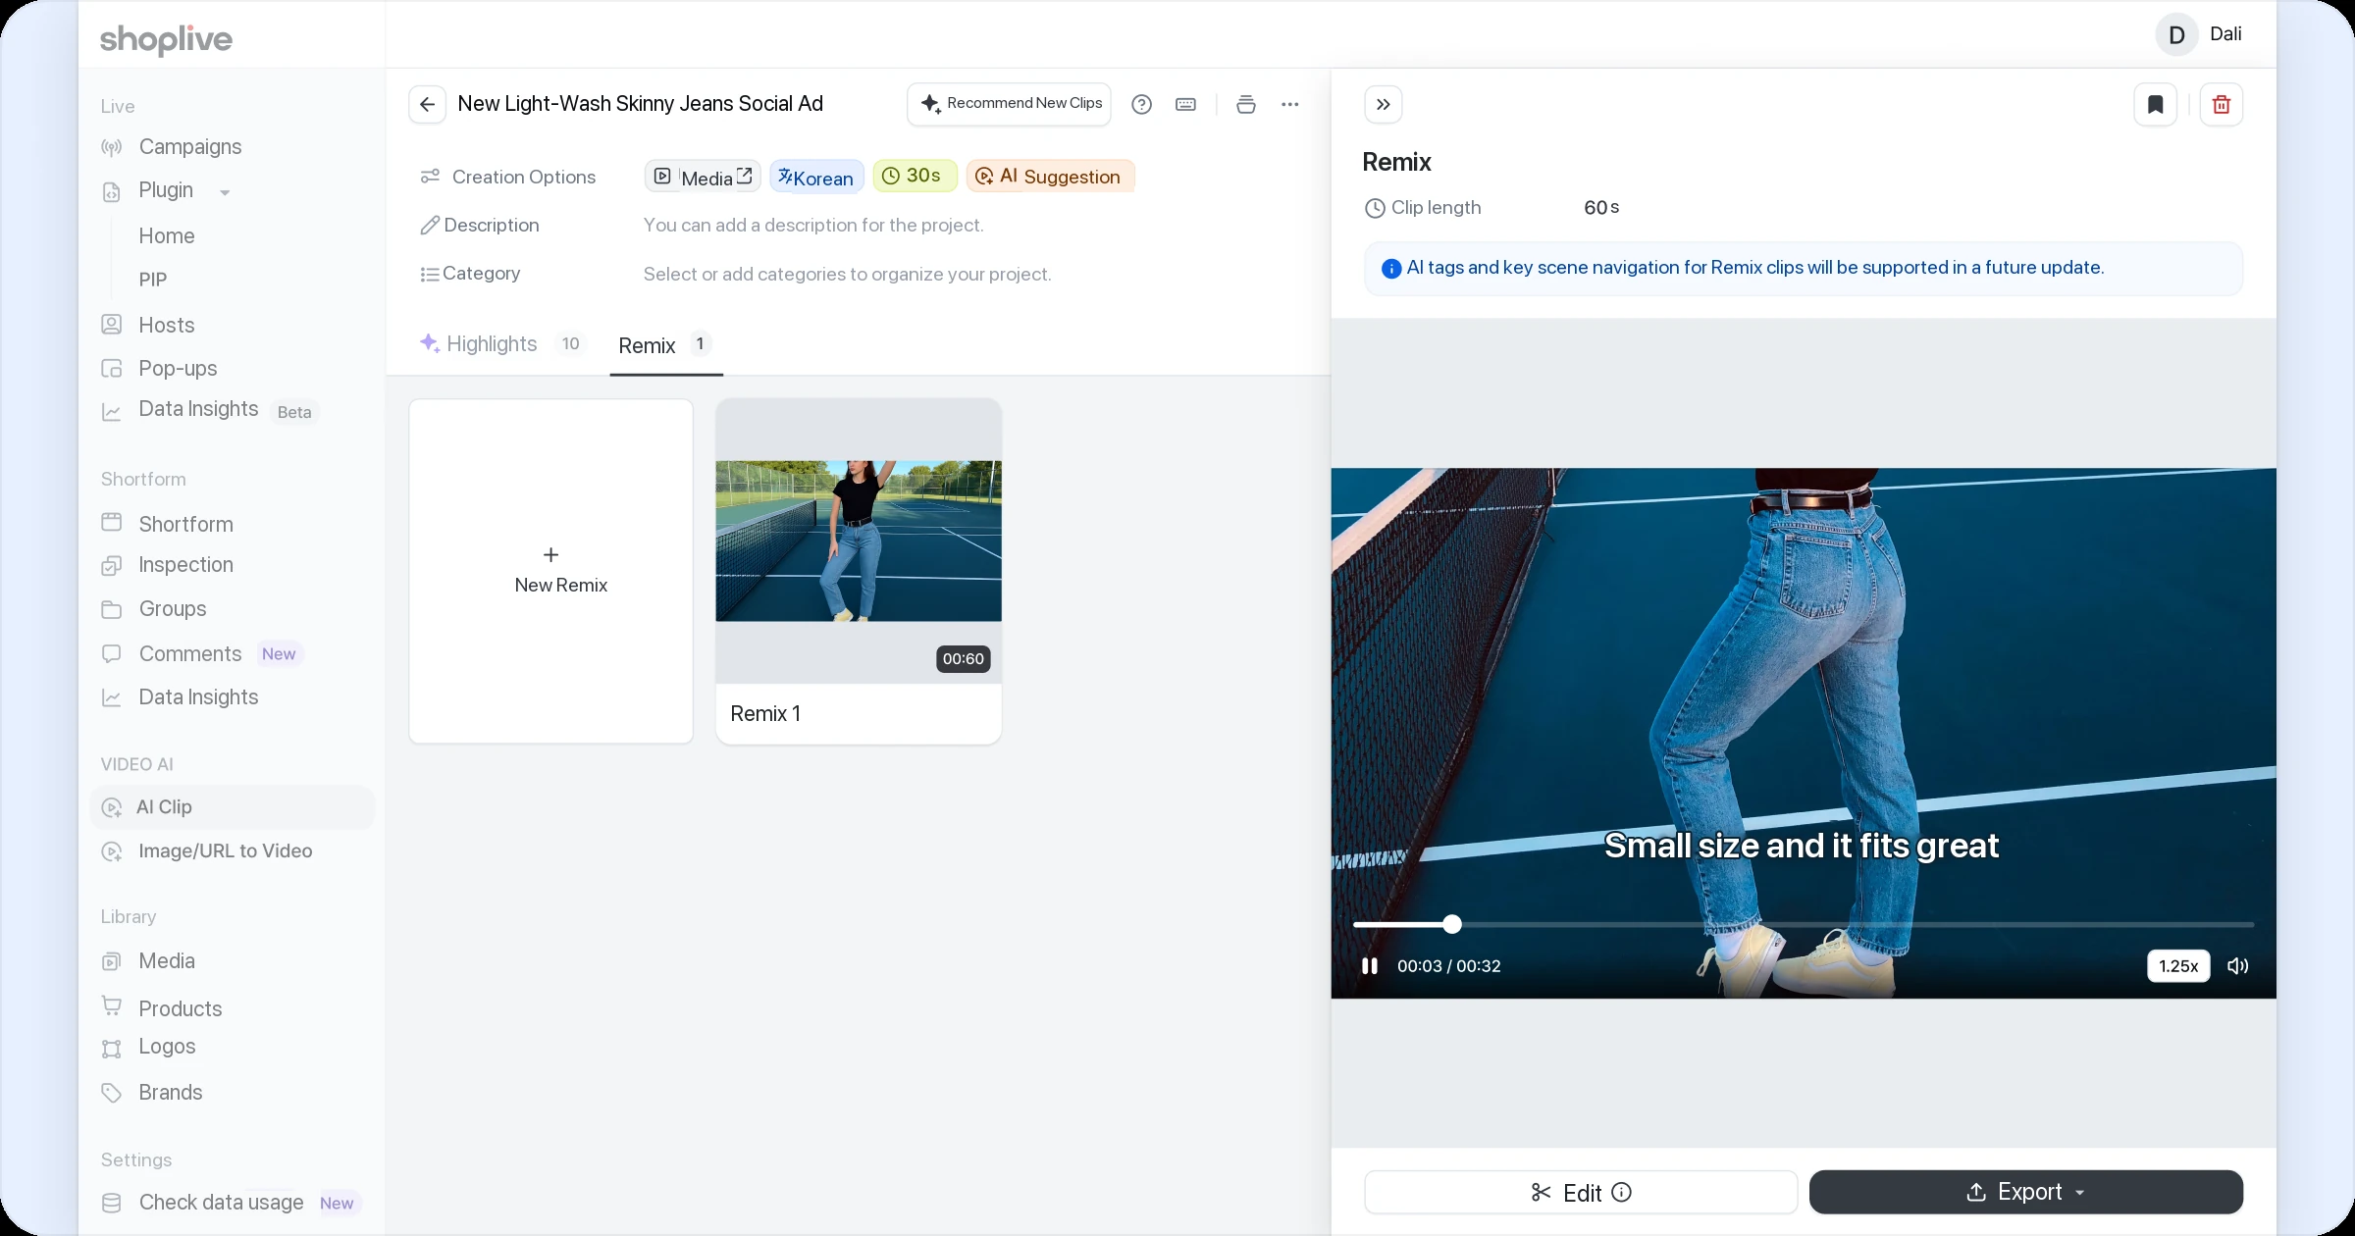This screenshot has width=2355, height=1236.
Task: Click the Korean language tag
Action: 816,177
